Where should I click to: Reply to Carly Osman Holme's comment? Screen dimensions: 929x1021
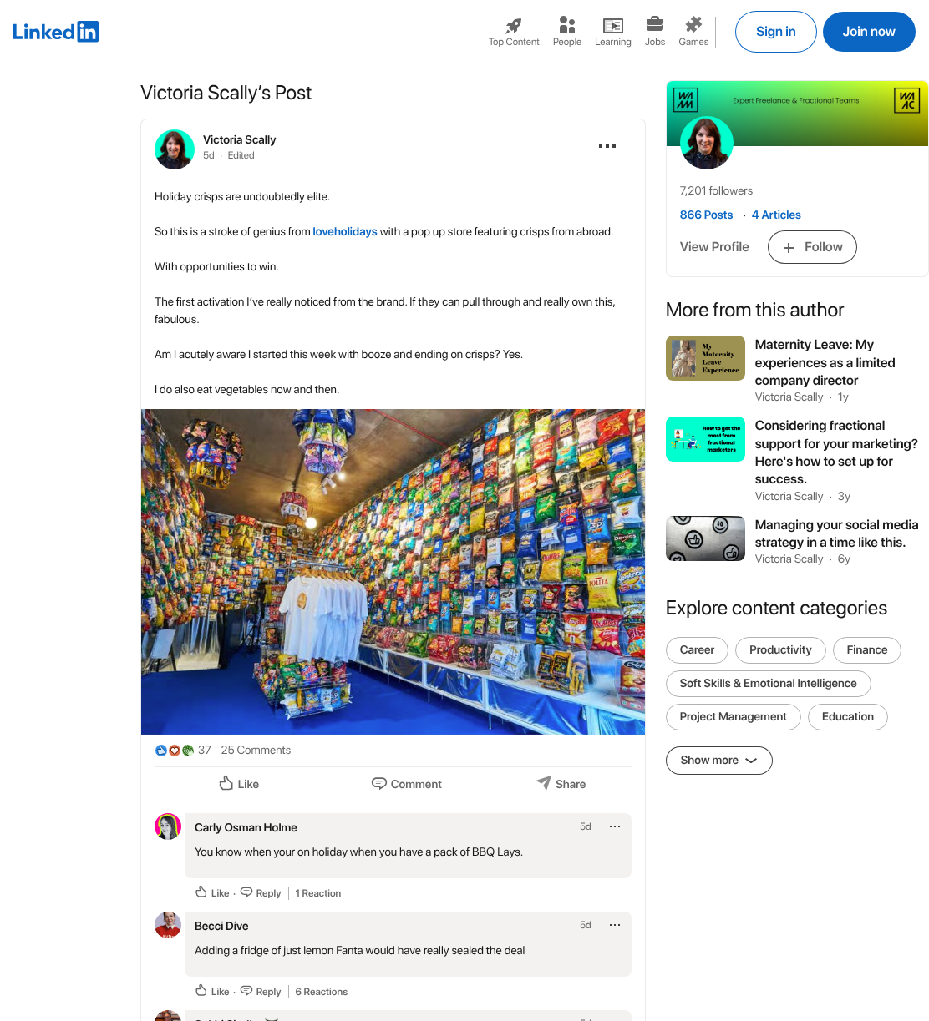[261, 892]
